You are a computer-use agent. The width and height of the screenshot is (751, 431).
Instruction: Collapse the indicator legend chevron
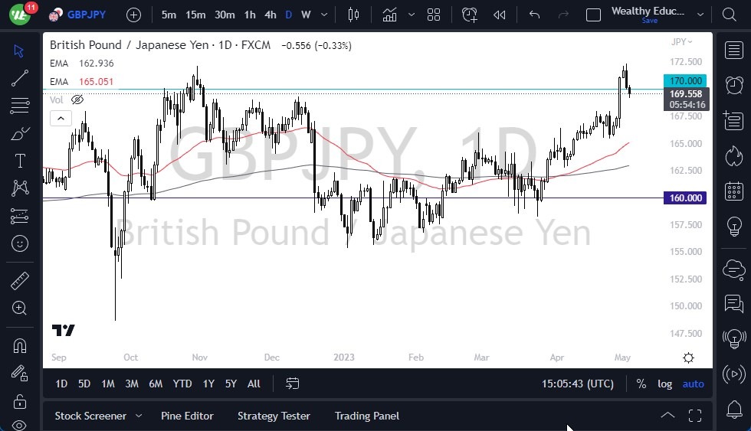click(x=61, y=118)
